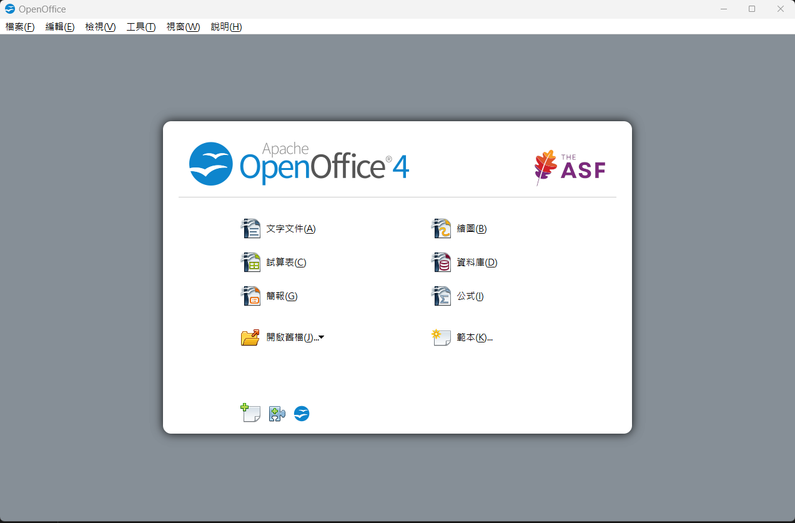Create a new 簡報(G) presentation

click(x=282, y=296)
